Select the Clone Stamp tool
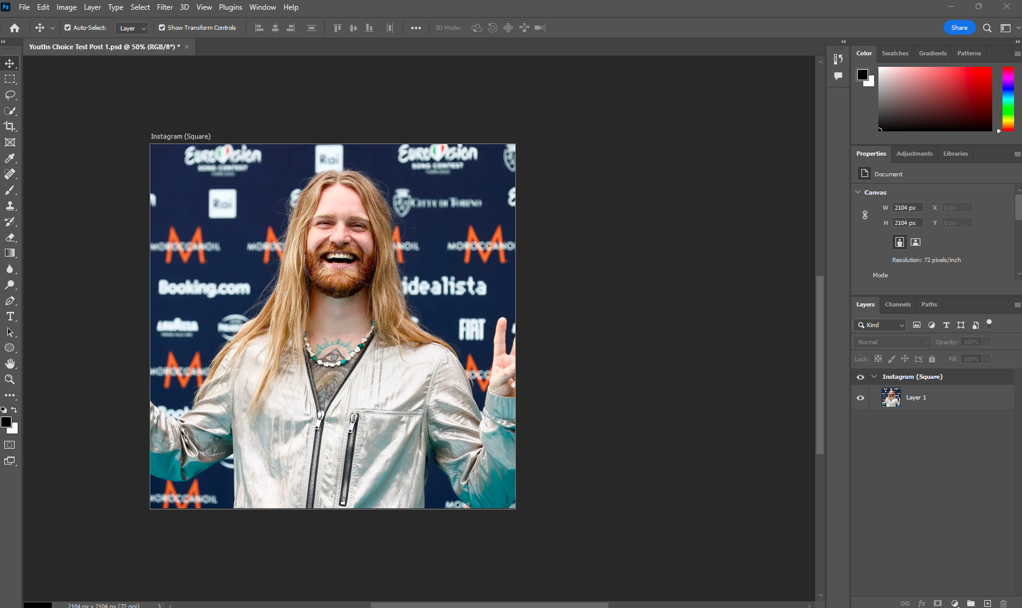This screenshot has height=608, width=1022. 10,206
